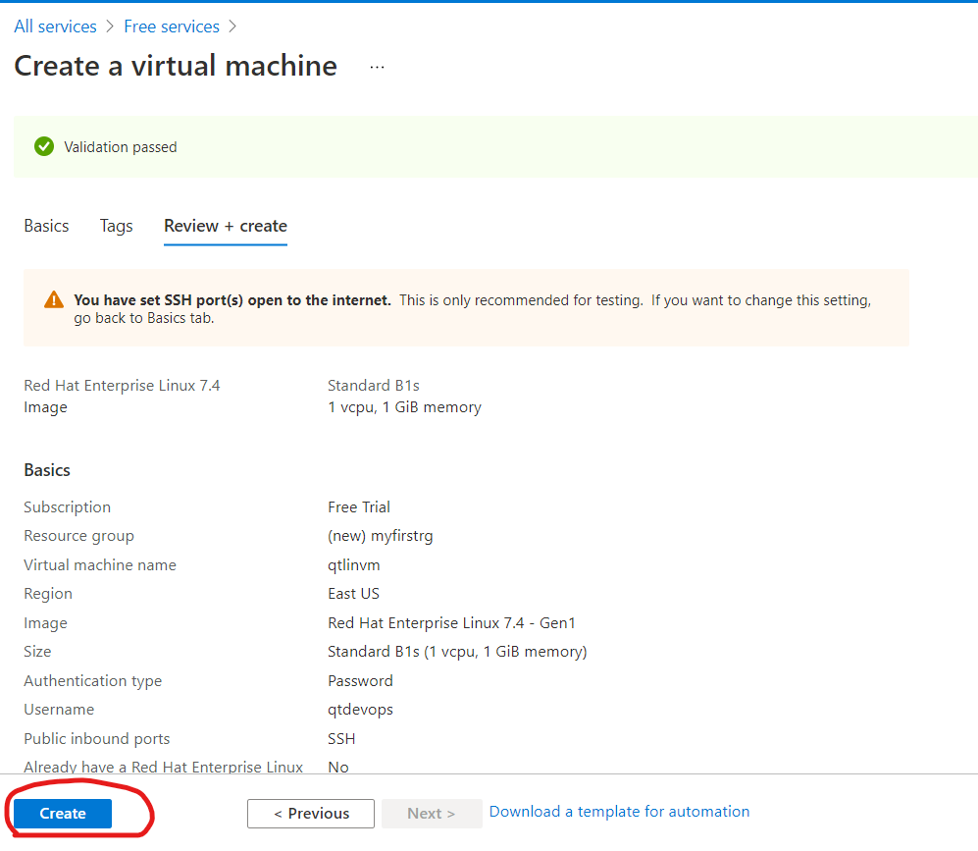
Task: Select the East US region value
Action: (x=353, y=594)
